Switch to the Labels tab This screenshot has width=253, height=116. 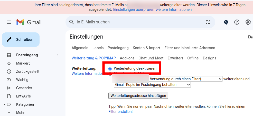pyautogui.click(x=98, y=48)
